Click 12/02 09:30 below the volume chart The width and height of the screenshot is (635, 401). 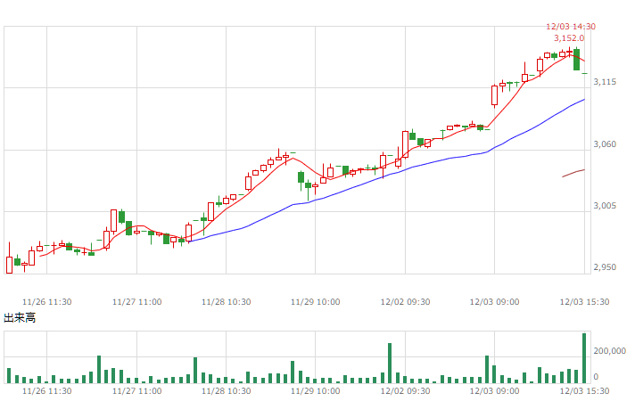(x=406, y=391)
